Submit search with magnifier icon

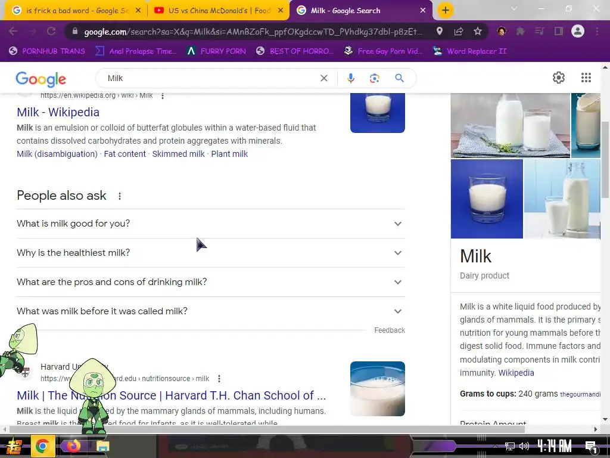tap(399, 78)
